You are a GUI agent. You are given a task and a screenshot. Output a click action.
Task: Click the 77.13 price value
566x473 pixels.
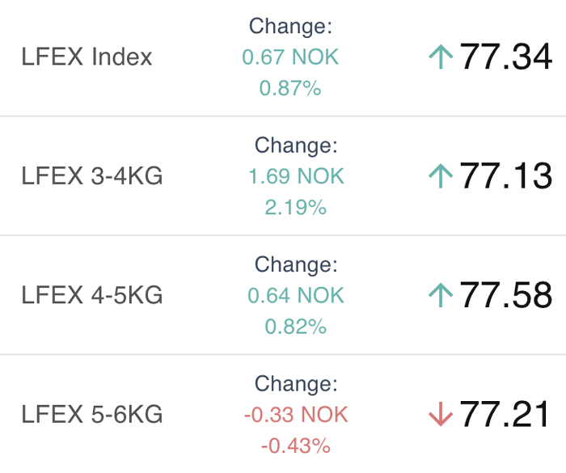pos(505,175)
